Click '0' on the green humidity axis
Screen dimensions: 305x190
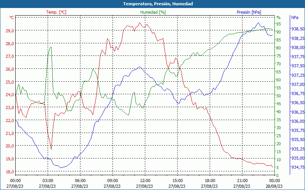point(278,176)
